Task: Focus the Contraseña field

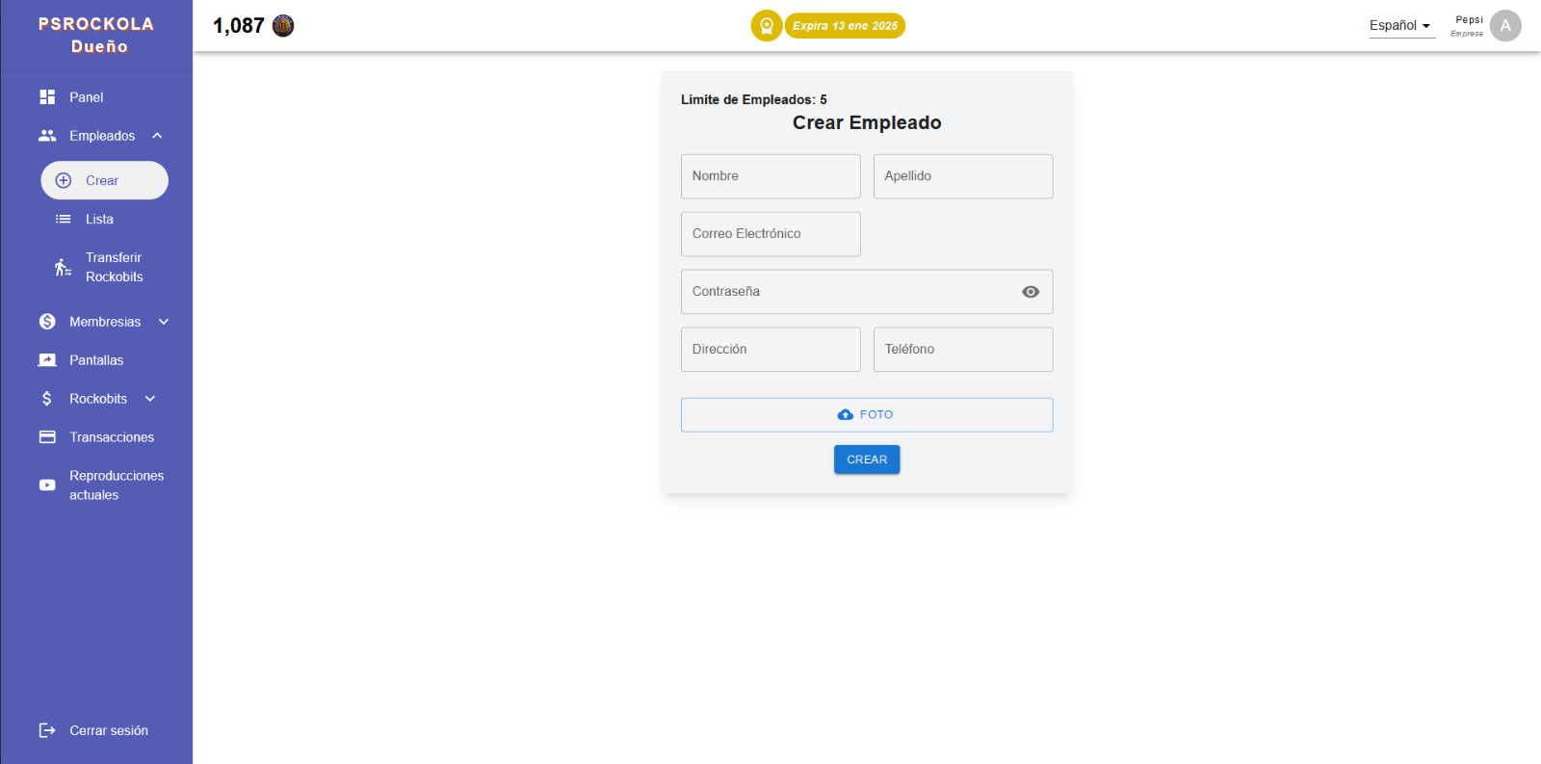Action: pos(867,292)
